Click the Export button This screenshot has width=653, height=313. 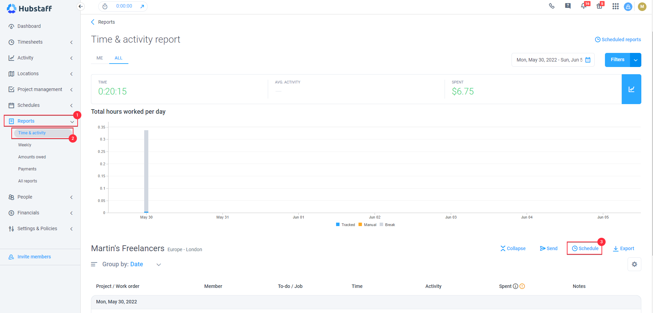[623, 248]
